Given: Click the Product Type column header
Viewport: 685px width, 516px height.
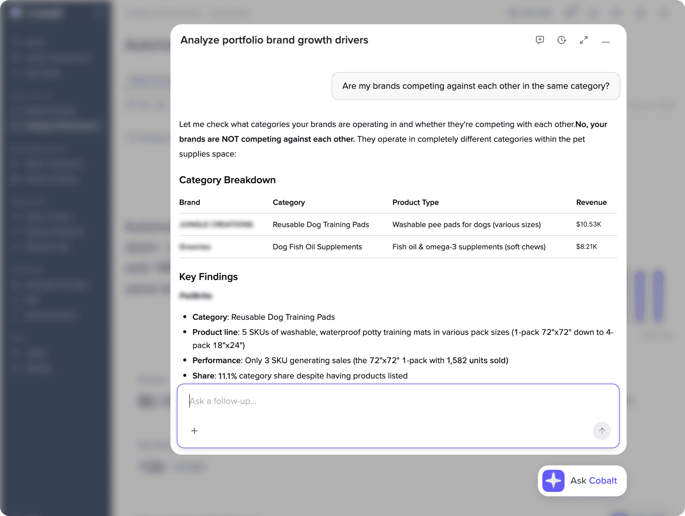Looking at the screenshot, I should (415, 202).
